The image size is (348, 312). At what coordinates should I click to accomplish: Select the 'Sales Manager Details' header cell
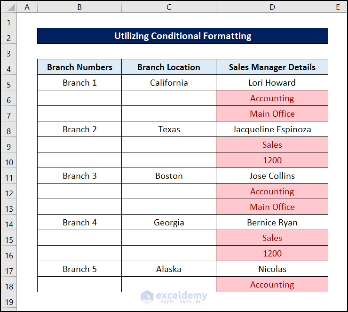click(x=272, y=67)
